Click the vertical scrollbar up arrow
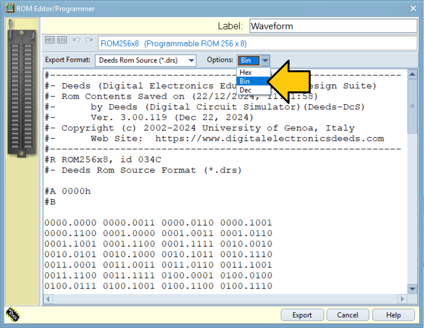Image resolution: width=424 pixels, height=328 pixels. pyautogui.click(x=412, y=74)
